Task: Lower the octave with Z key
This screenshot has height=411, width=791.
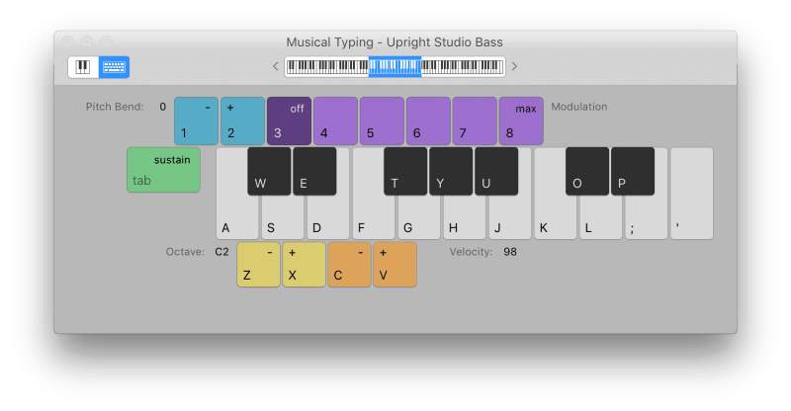Action: 258,265
